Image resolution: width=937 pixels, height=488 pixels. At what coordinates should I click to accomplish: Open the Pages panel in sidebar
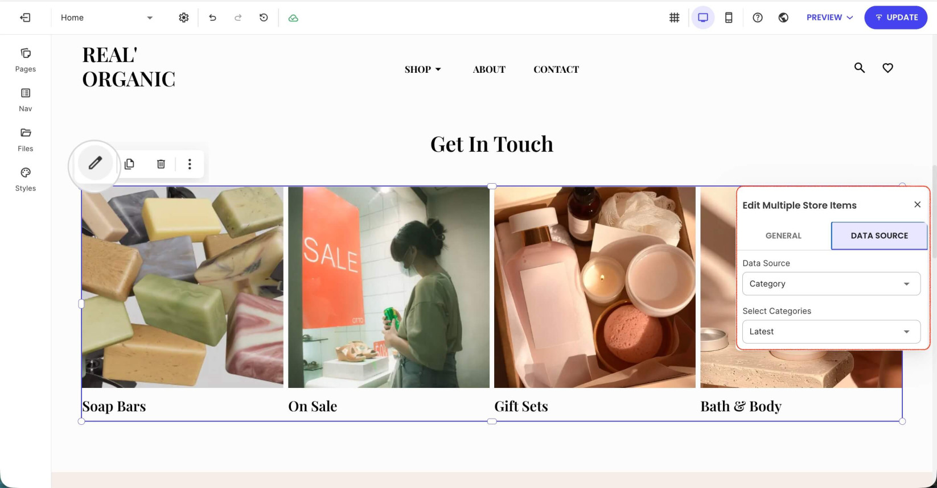(26, 60)
